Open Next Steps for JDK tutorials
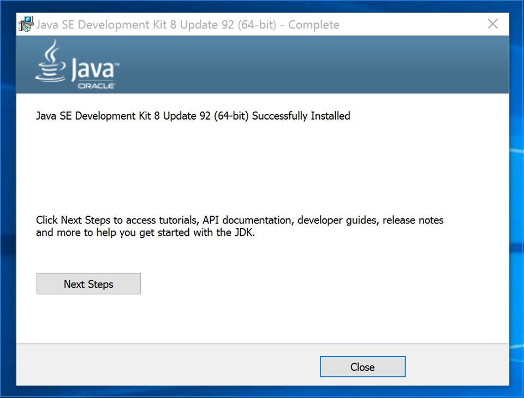Image resolution: width=524 pixels, height=398 pixels. tap(88, 284)
